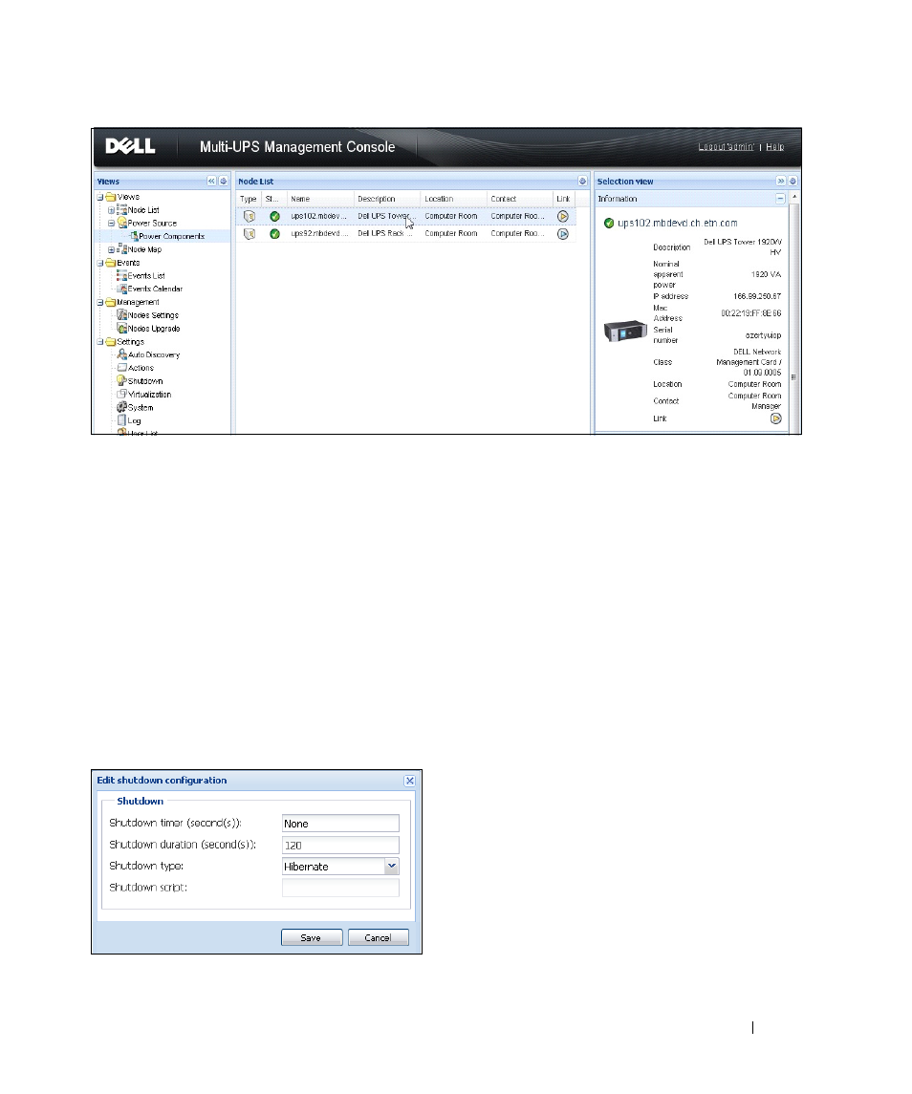Collapse the Settings folder
The image size is (912, 1094).
coord(99,342)
